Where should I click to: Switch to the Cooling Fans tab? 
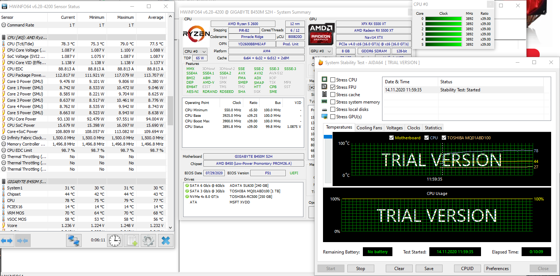(x=369, y=128)
